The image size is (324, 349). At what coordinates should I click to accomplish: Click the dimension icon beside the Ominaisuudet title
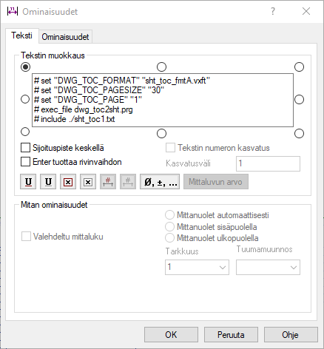point(13,11)
